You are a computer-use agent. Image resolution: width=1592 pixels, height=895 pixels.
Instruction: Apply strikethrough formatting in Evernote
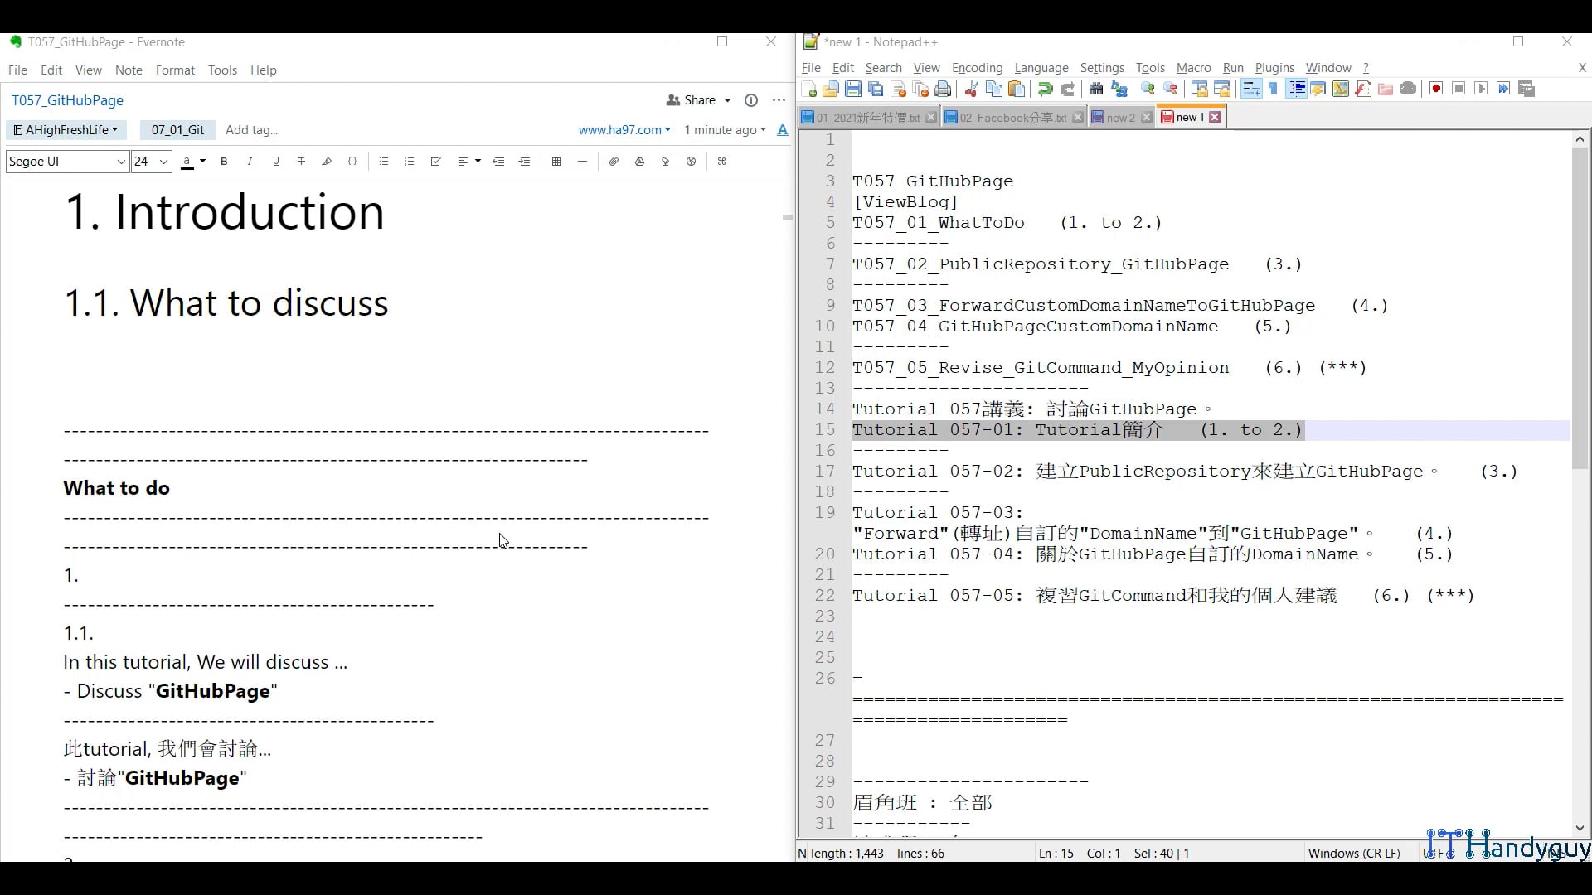click(x=301, y=162)
